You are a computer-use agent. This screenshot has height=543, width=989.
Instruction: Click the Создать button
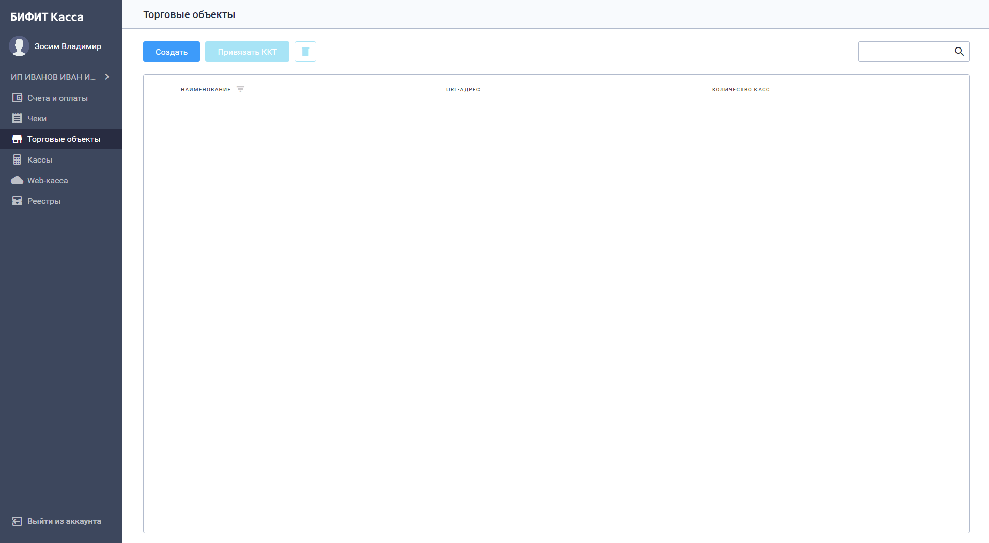click(172, 52)
